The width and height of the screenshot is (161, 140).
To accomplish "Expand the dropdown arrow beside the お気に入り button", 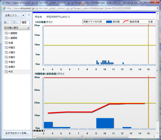I will [23, 16].
